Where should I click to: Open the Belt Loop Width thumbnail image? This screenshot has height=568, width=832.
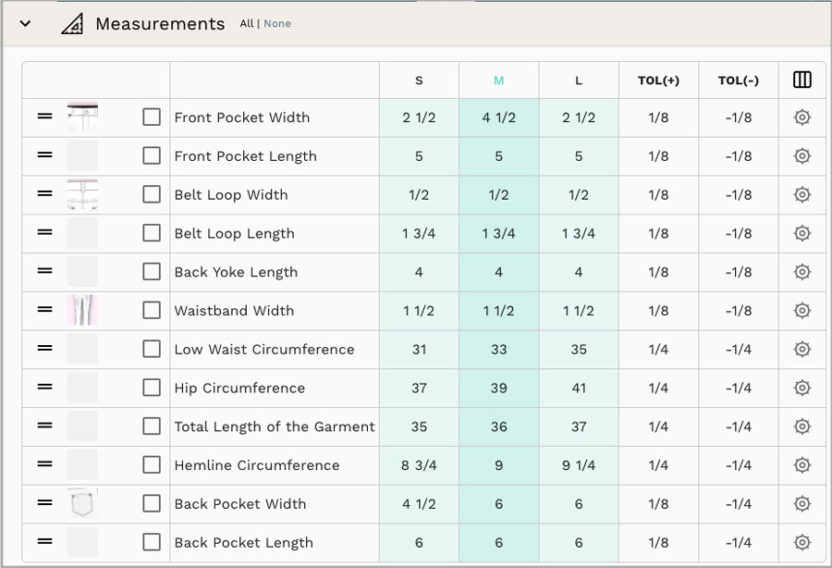[x=82, y=194]
